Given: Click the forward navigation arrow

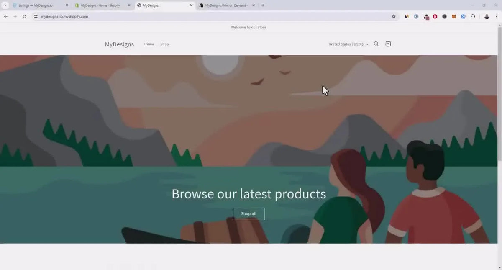Looking at the screenshot, I should 15,16.
